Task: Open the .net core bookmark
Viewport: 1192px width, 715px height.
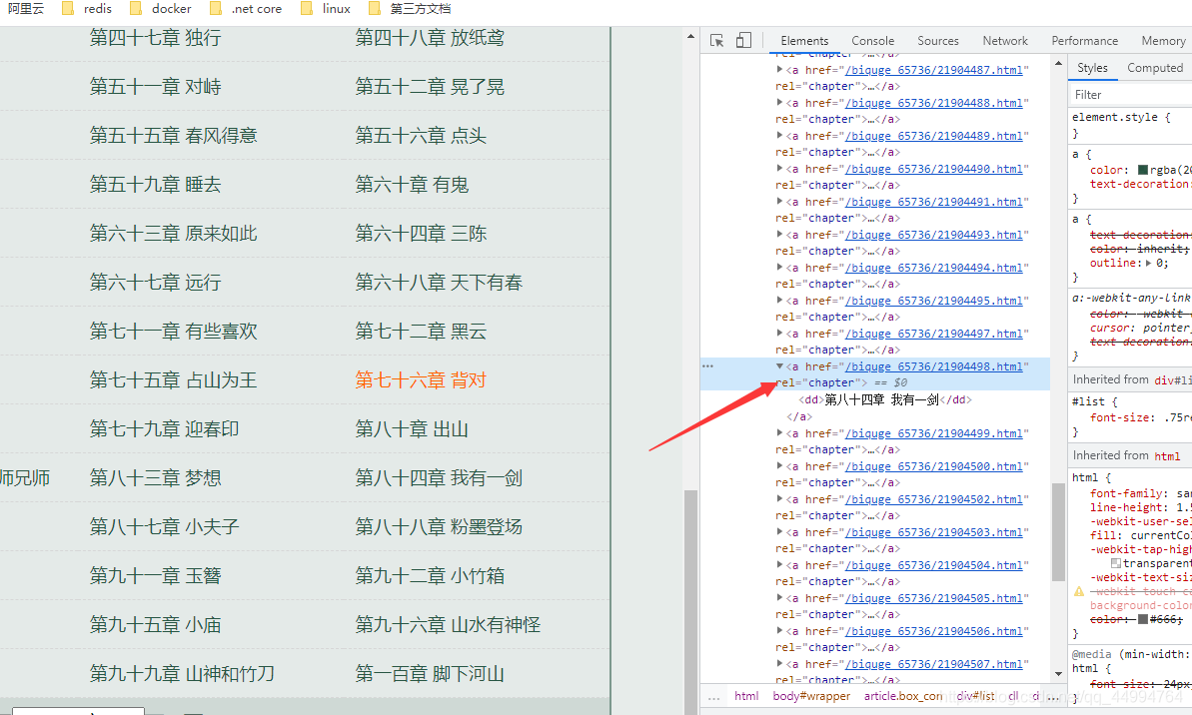Action: pyautogui.click(x=252, y=8)
